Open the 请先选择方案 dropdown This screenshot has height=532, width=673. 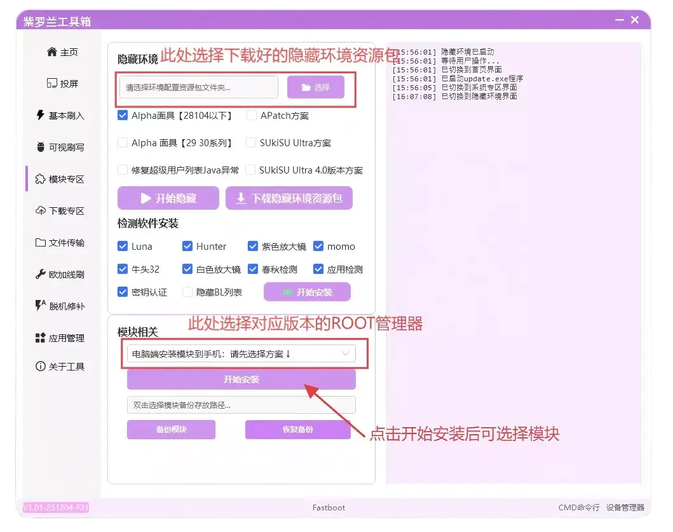(x=241, y=354)
